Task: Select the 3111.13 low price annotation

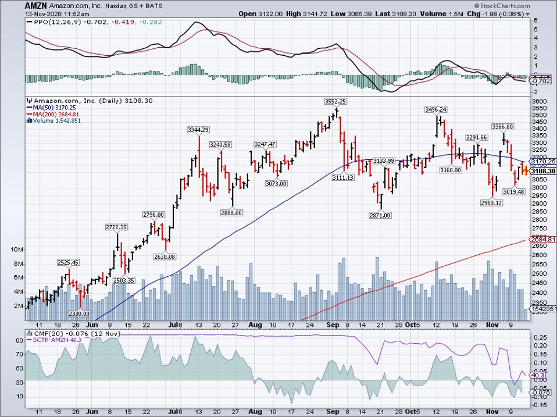Action: (x=343, y=177)
